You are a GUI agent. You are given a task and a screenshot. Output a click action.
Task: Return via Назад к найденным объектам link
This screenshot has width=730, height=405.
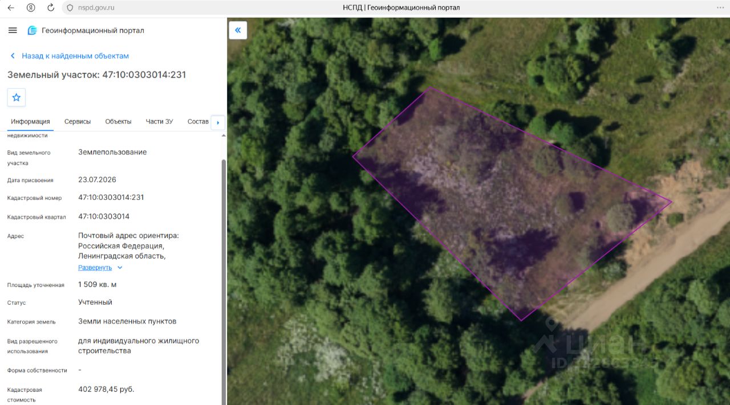coord(75,56)
